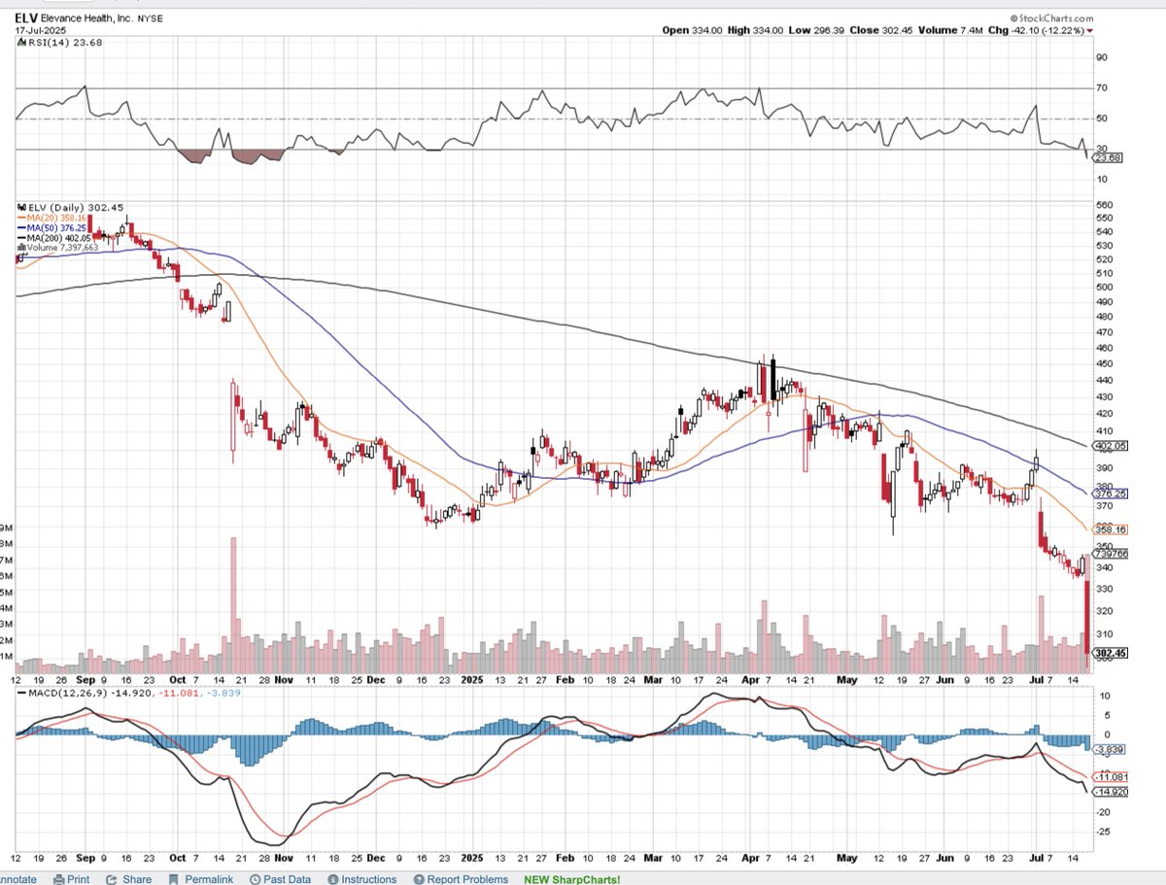Click the MA(50) 376.25 legend entry
Viewport: 1166px width, 885px height.
(56, 227)
